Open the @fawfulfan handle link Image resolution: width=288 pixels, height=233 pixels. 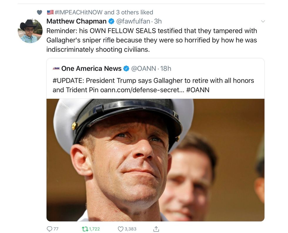pos(134,21)
